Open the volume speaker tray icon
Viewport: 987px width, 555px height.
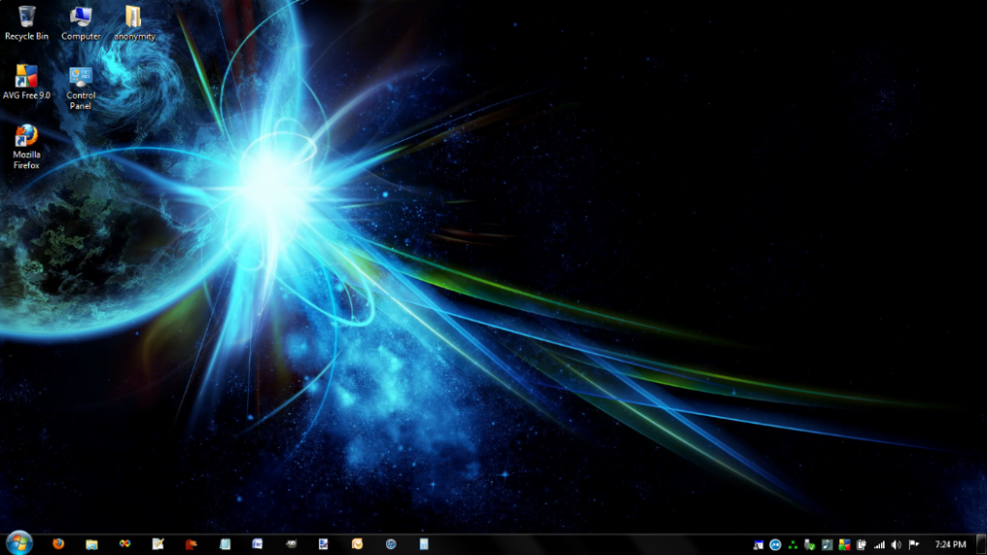(x=896, y=544)
